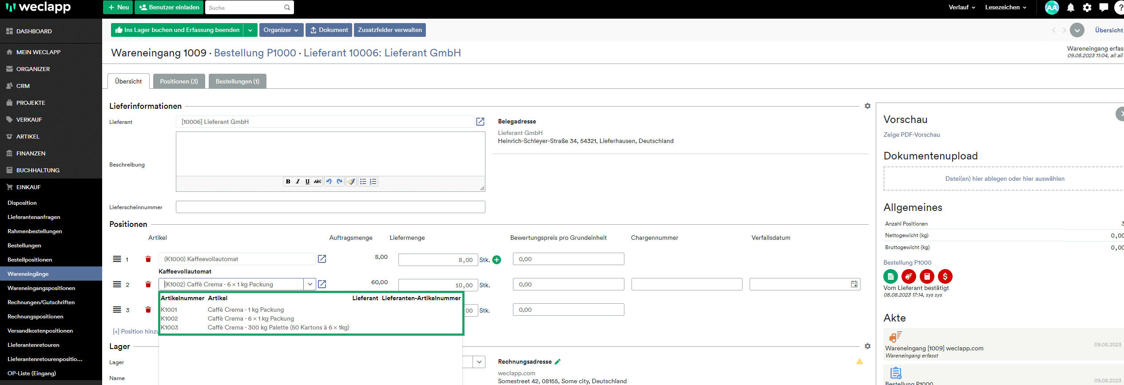Click the green document status icon for Bestellung P1000

[890, 277]
